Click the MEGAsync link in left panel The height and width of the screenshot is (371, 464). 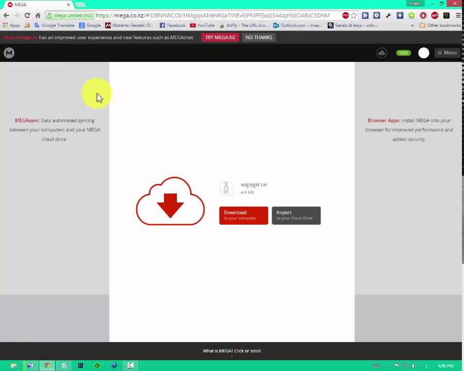(x=27, y=121)
